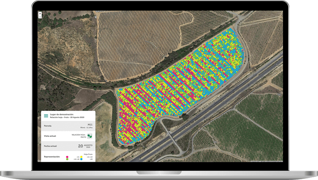Click the Representación legend row label
318x180 pixels.
tap(52, 157)
